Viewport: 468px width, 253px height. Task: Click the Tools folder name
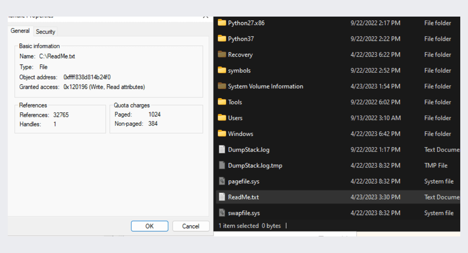click(235, 102)
